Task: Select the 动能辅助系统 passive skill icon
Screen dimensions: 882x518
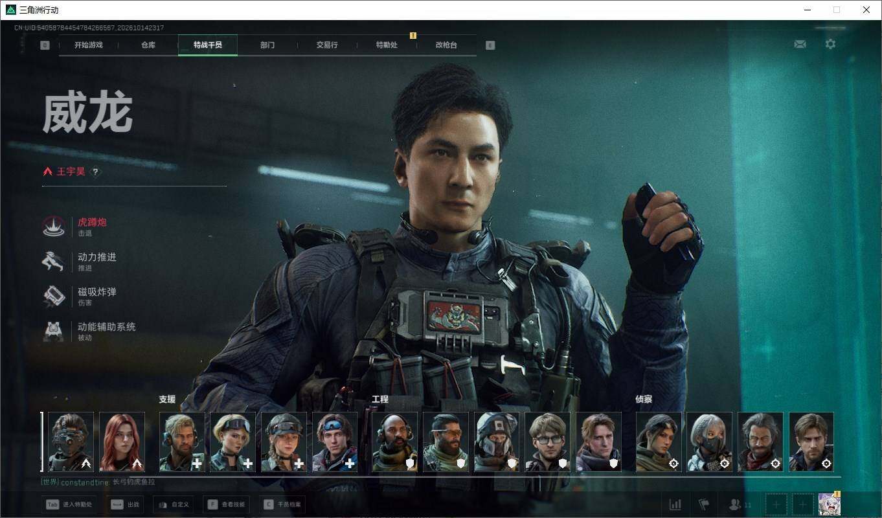Action: pyautogui.click(x=53, y=332)
